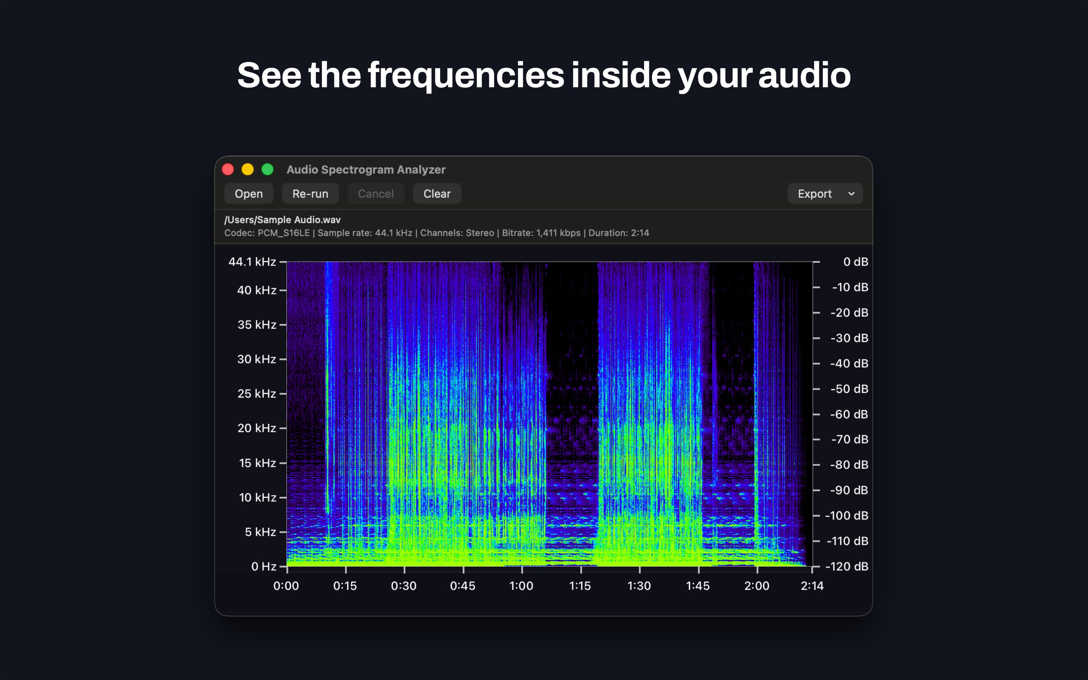Click the 40 kHz frequency axis label

(257, 291)
